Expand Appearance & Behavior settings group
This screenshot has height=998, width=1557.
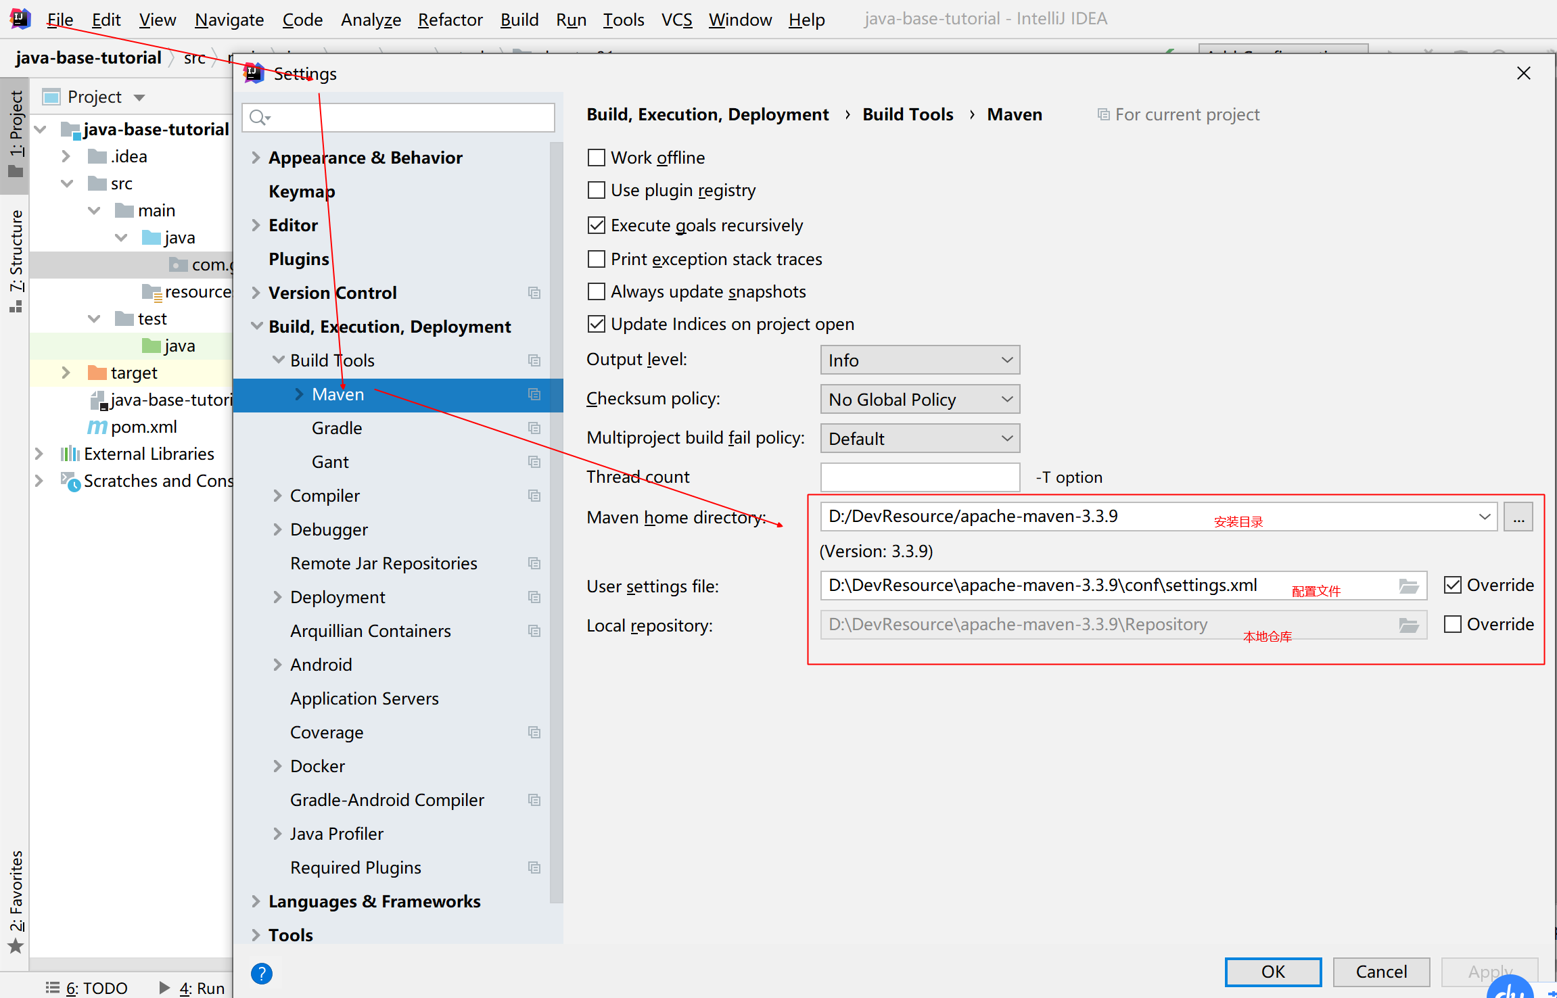tap(256, 158)
